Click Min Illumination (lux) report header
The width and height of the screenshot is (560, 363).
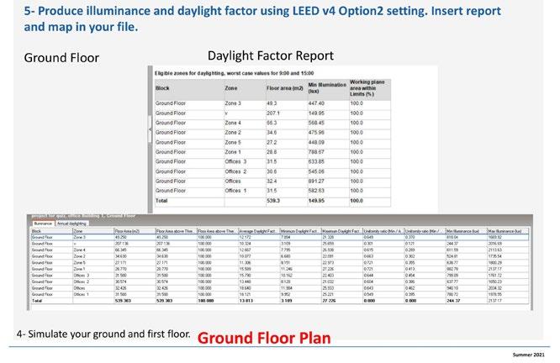pos(328,88)
